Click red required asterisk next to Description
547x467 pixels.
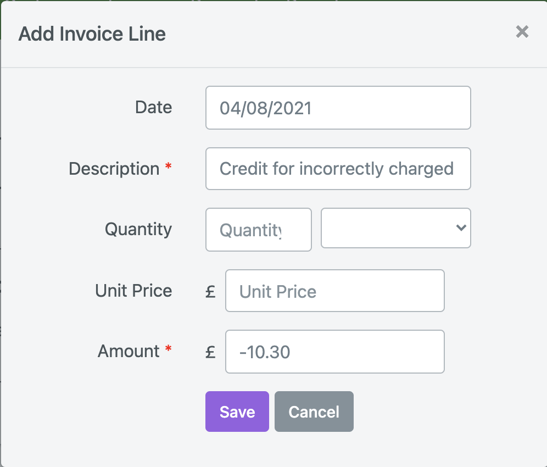pyautogui.click(x=168, y=165)
